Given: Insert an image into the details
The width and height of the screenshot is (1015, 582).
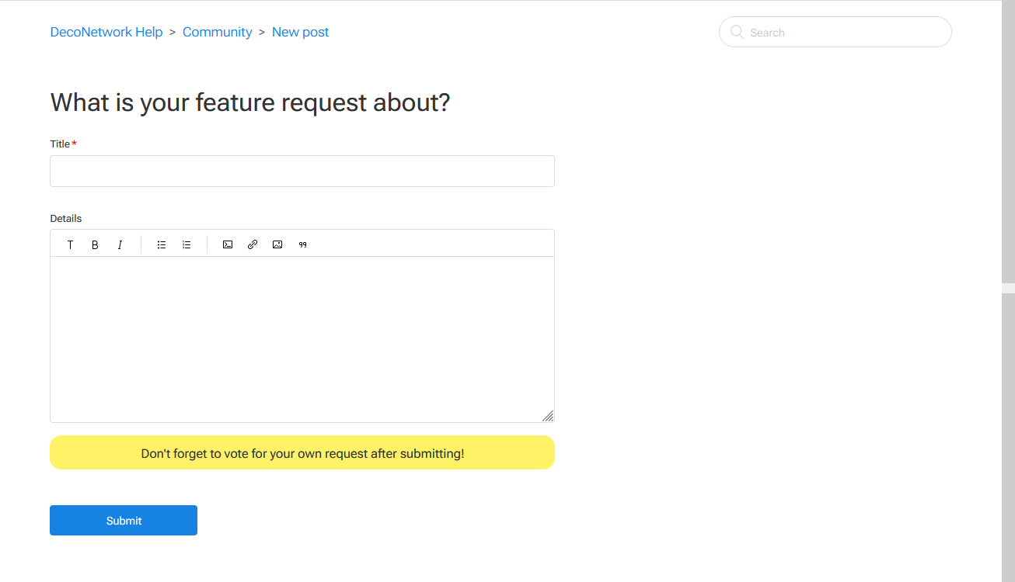Looking at the screenshot, I should [x=277, y=244].
